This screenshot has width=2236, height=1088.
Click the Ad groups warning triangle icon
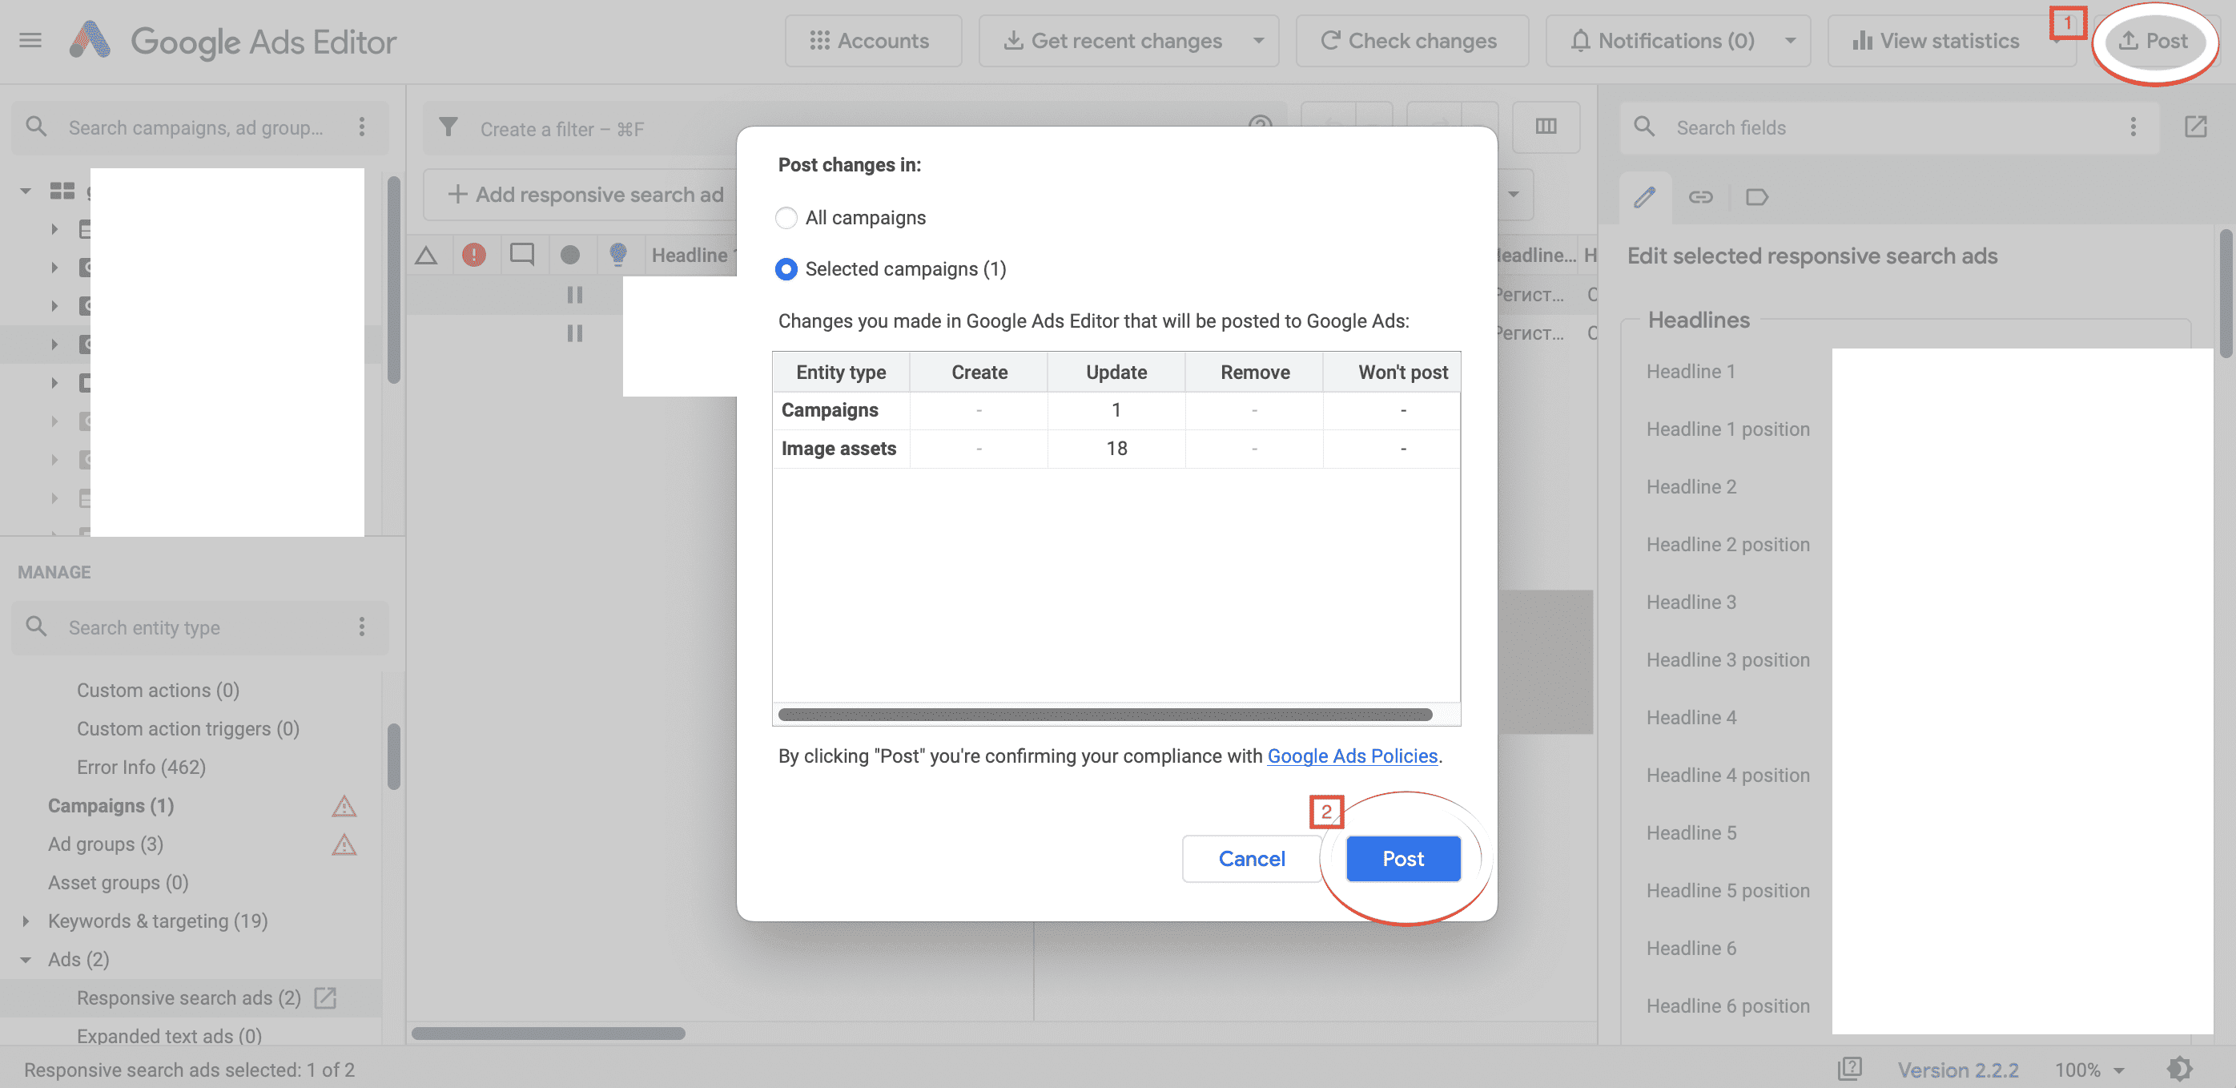click(x=344, y=844)
